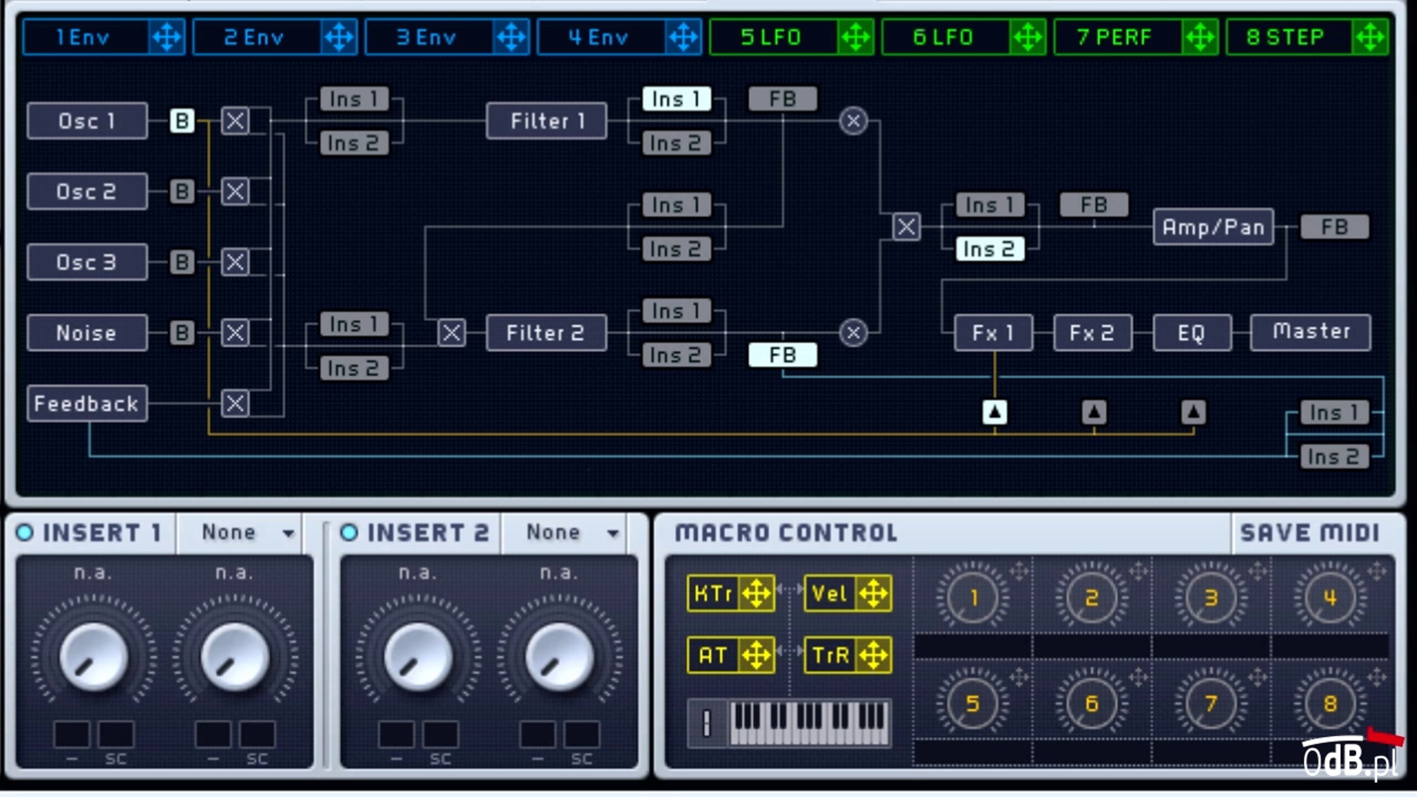The height and width of the screenshot is (797, 1417).
Task: Toggle the Osc 1 bypass B button
Action: 182,121
